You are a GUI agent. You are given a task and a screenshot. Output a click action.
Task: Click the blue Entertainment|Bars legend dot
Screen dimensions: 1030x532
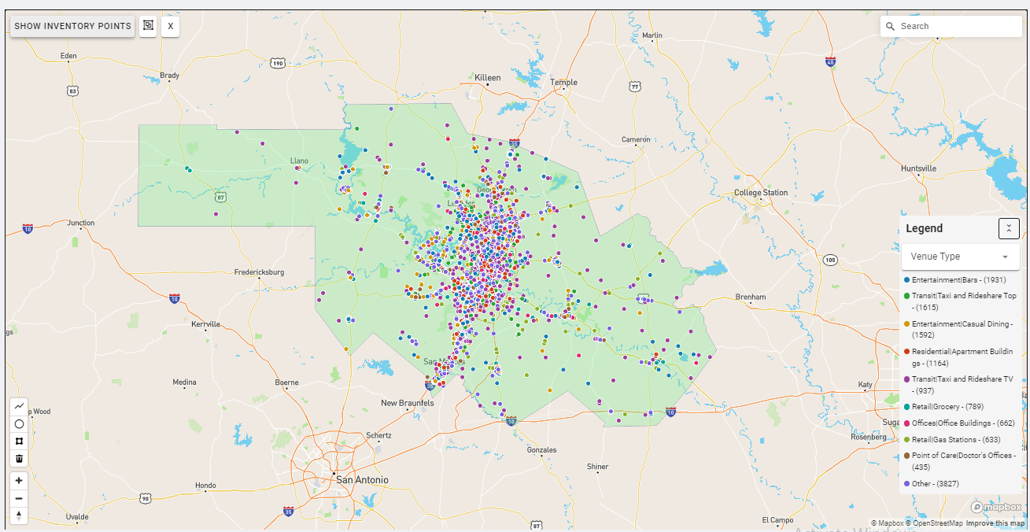pyautogui.click(x=907, y=280)
